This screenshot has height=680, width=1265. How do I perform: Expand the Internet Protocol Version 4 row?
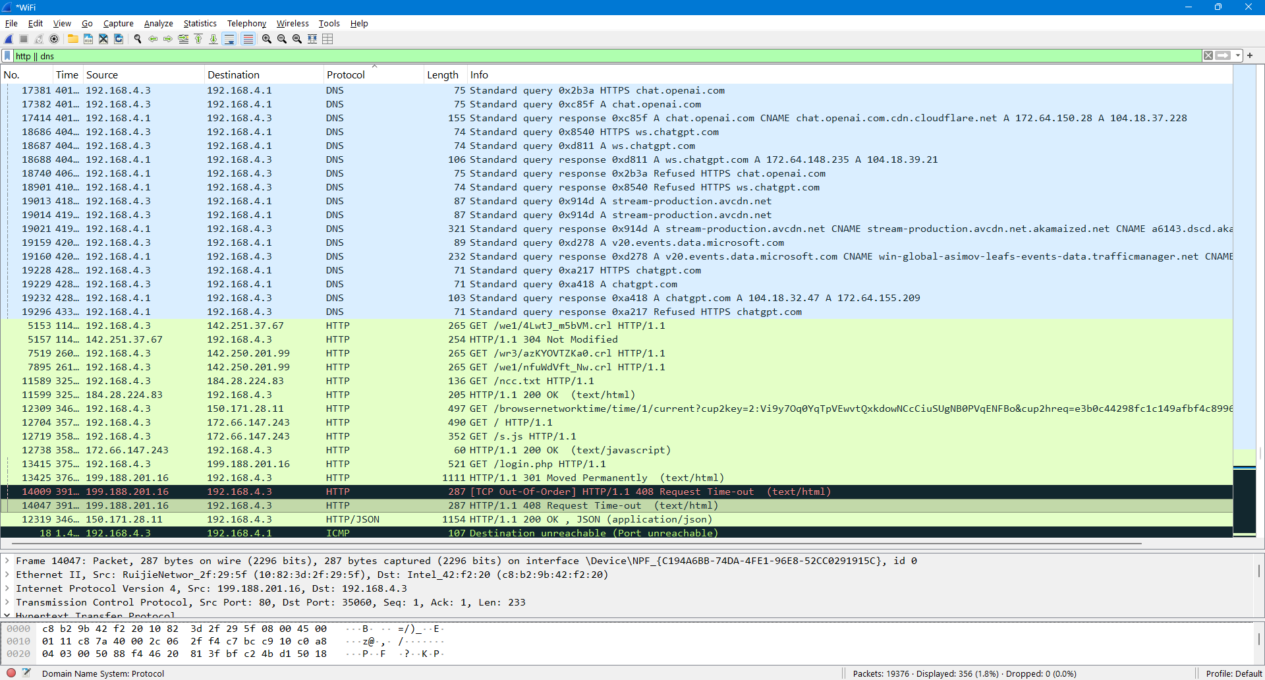click(7, 588)
